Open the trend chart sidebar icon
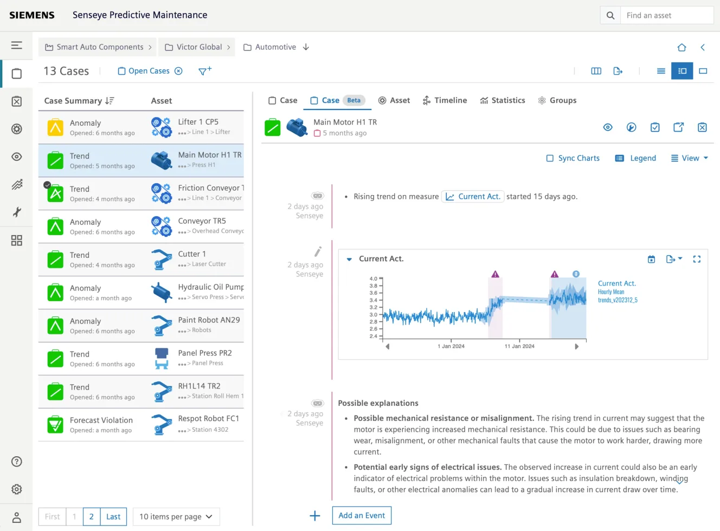720x531 pixels. click(x=17, y=184)
